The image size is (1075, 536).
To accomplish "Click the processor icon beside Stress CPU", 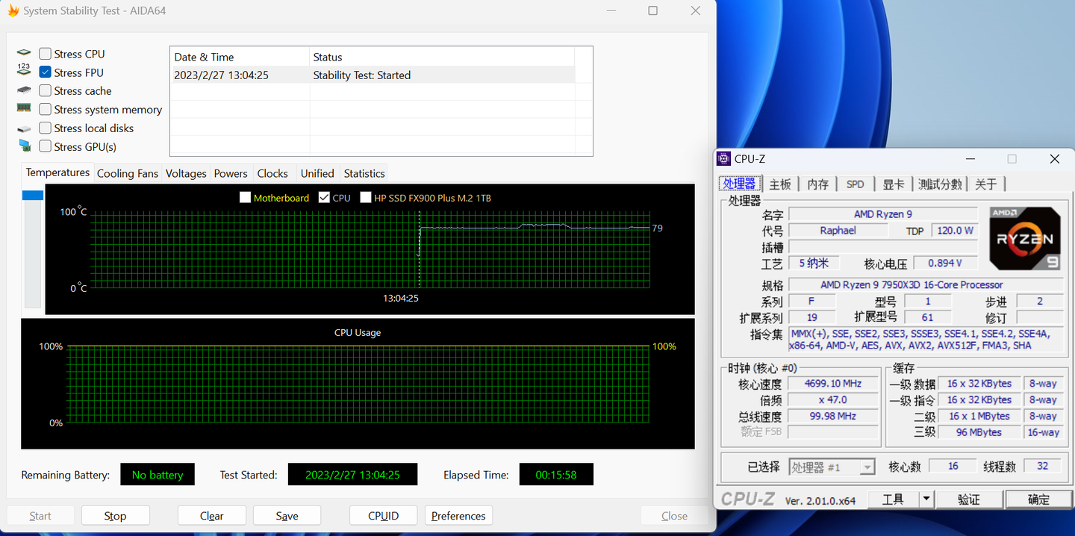I will coord(23,53).
